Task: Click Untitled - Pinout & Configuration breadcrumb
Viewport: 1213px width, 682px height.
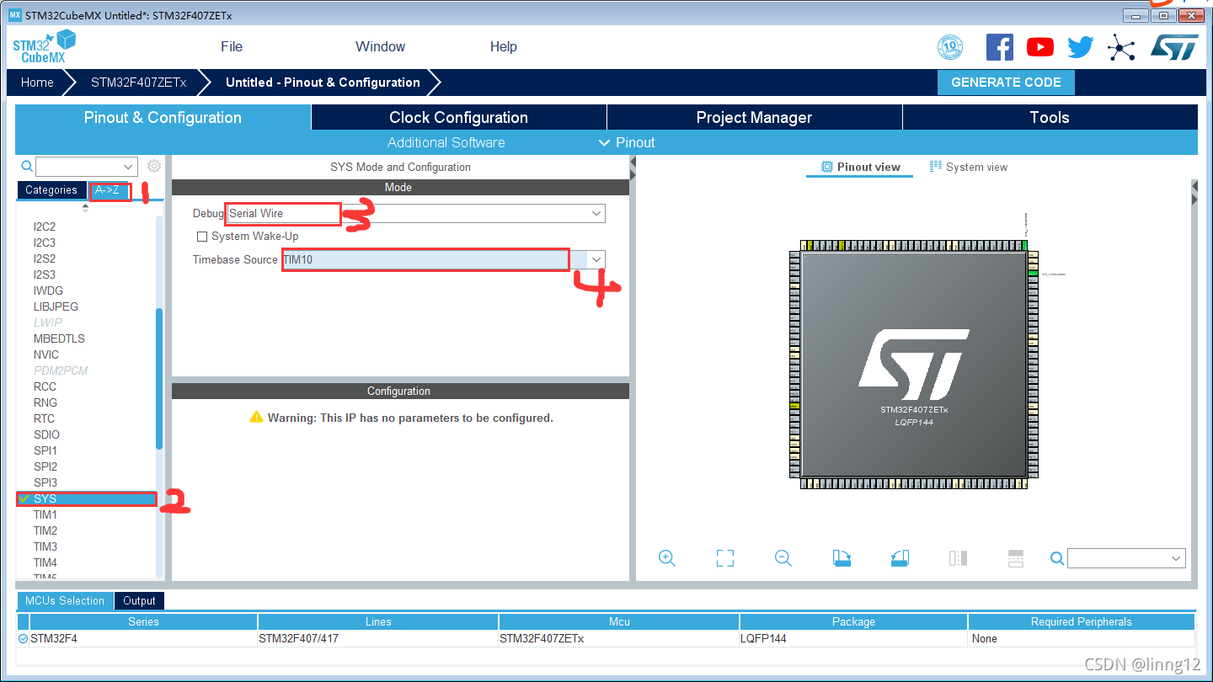Action: (x=323, y=83)
